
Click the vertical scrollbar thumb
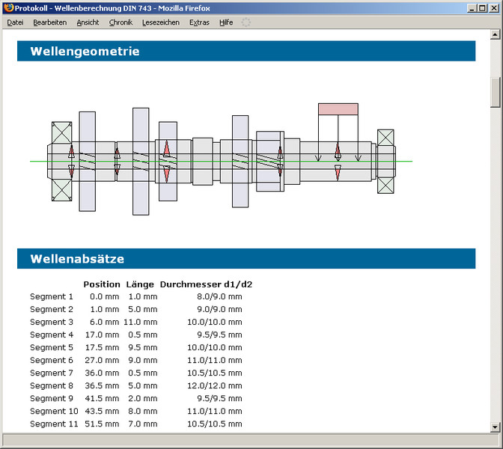point(496,92)
